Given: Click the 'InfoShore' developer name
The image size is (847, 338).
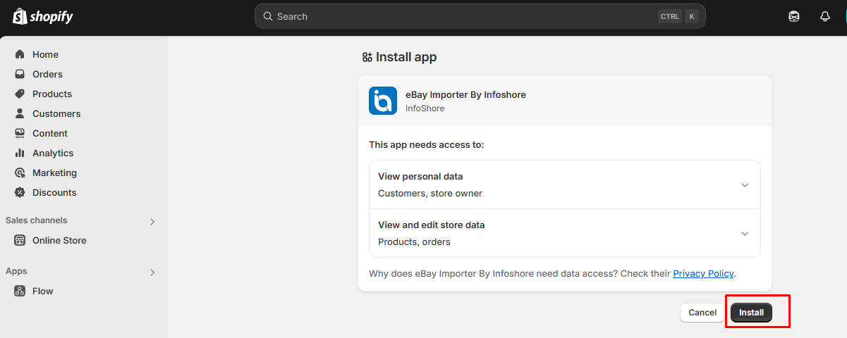Looking at the screenshot, I should tap(425, 108).
